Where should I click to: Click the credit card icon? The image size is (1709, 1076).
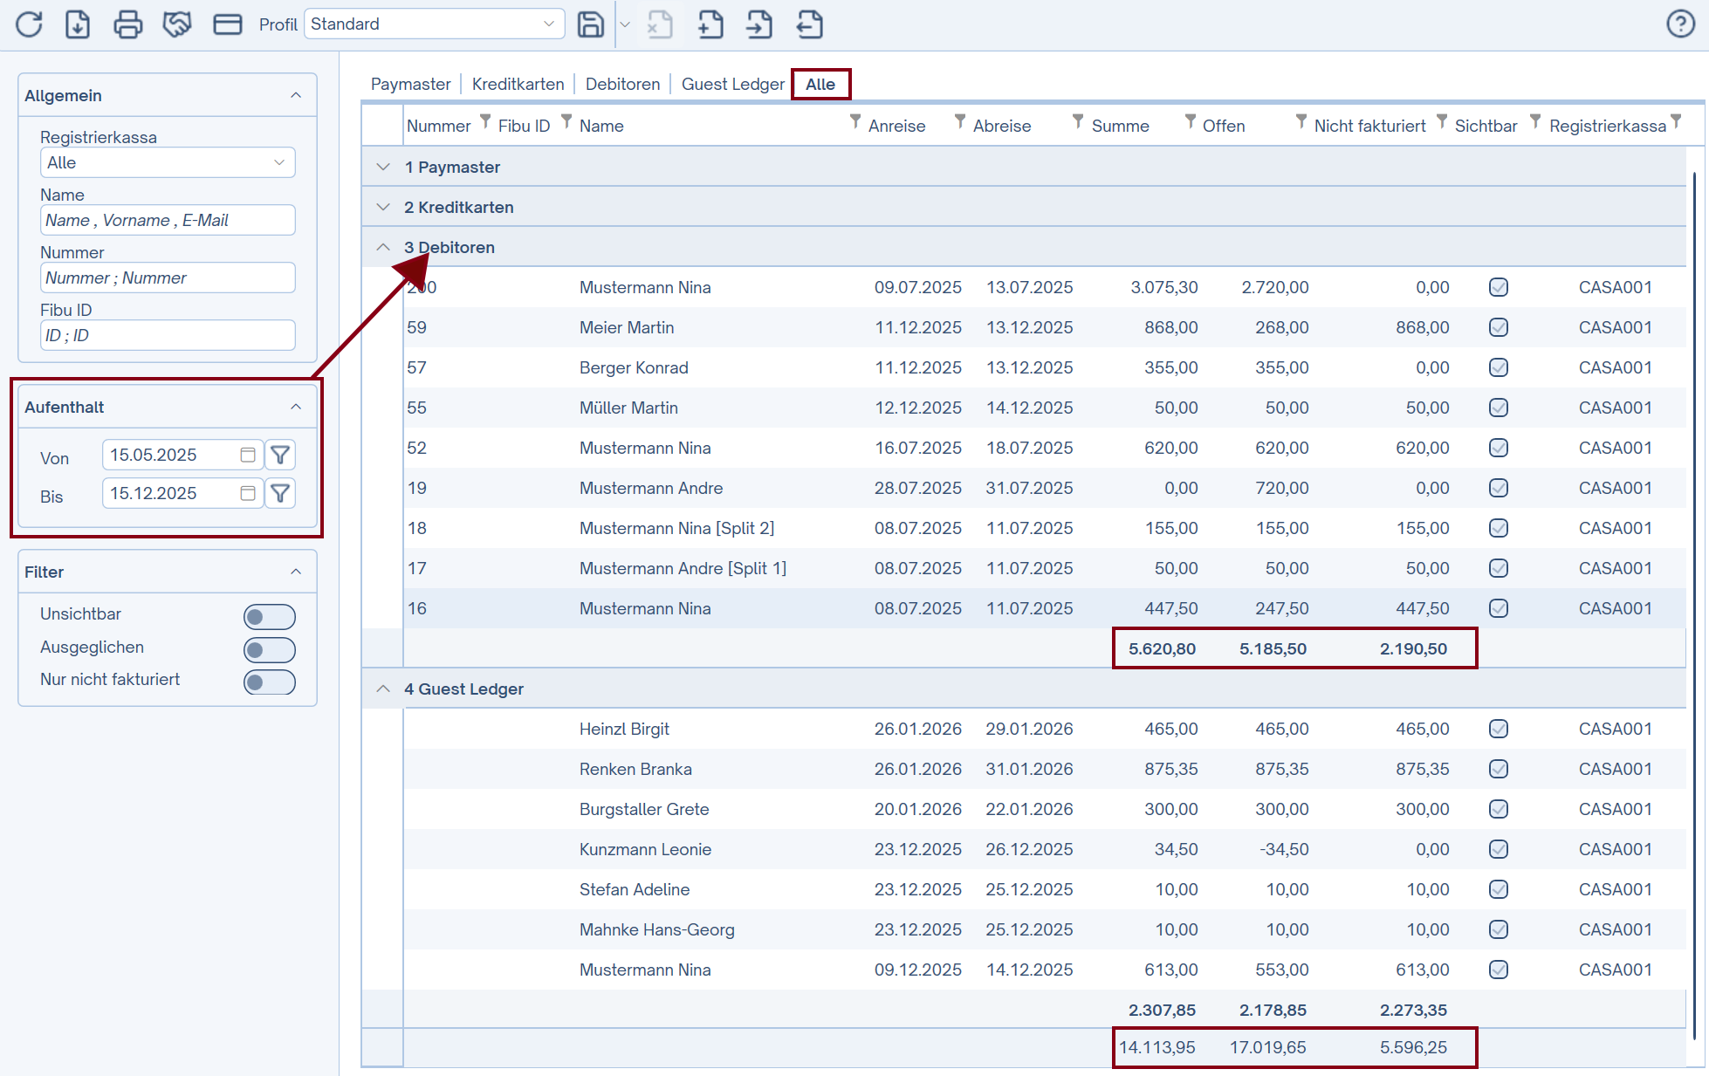(227, 24)
